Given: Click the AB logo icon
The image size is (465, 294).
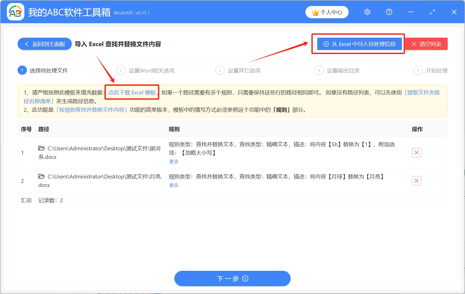Looking at the screenshot, I should [x=16, y=12].
